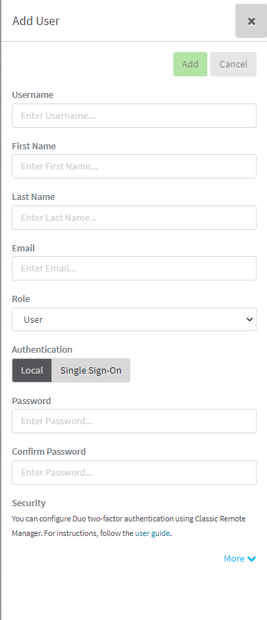The width and height of the screenshot is (267, 620).
Task: Choose Local authentication
Action: coord(32,371)
